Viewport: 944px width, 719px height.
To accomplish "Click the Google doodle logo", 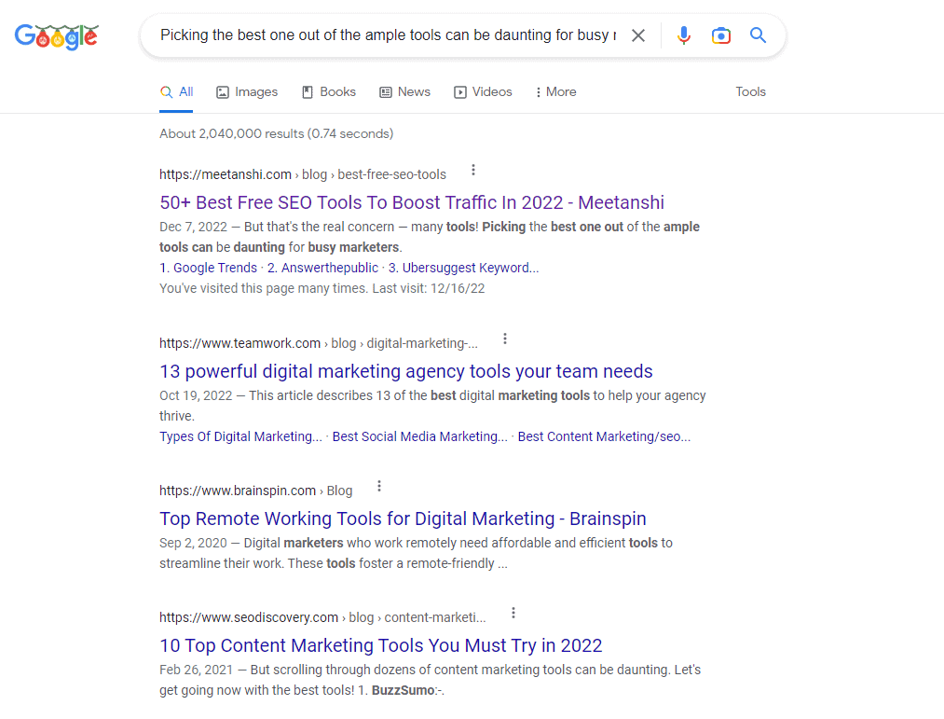I will point(56,37).
